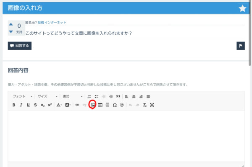Insert a smiley emoticon
The width and height of the screenshot is (252, 167).
(x=122, y=105)
